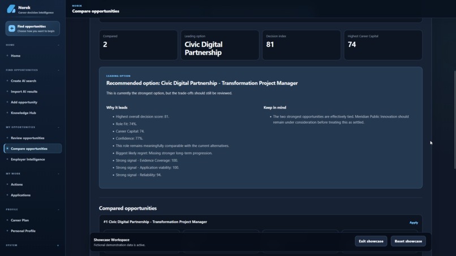
Task: Click the Compared count card showing 2
Action: click(x=138, y=45)
